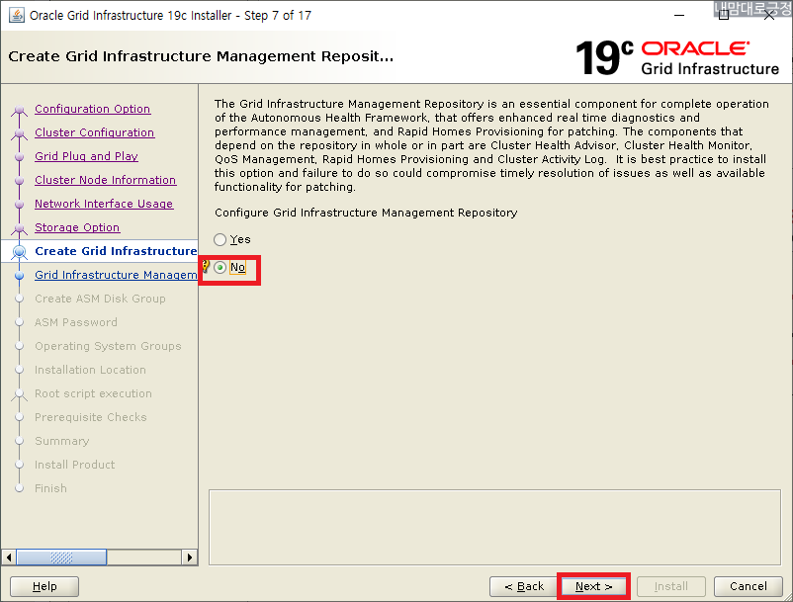Click the Next button
This screenshot has width=793, height=602.
593,586
